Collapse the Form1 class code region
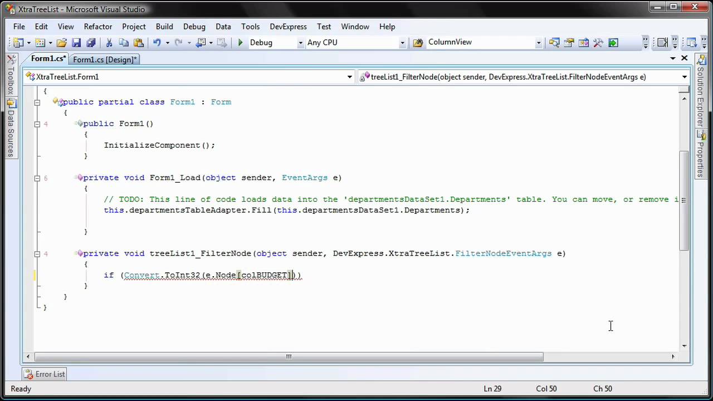Image resolution: width=713 pixels, height=401 pixels. pyautogui.click(x=37, y=102)
